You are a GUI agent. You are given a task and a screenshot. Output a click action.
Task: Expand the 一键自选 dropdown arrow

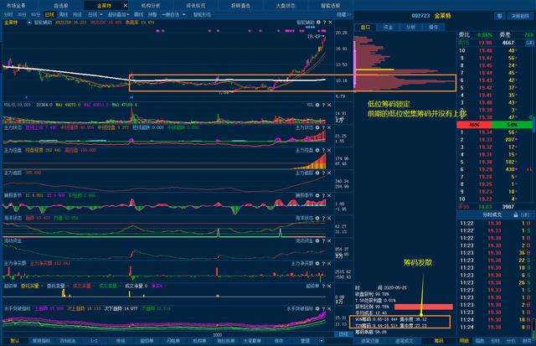click(184, 15)
